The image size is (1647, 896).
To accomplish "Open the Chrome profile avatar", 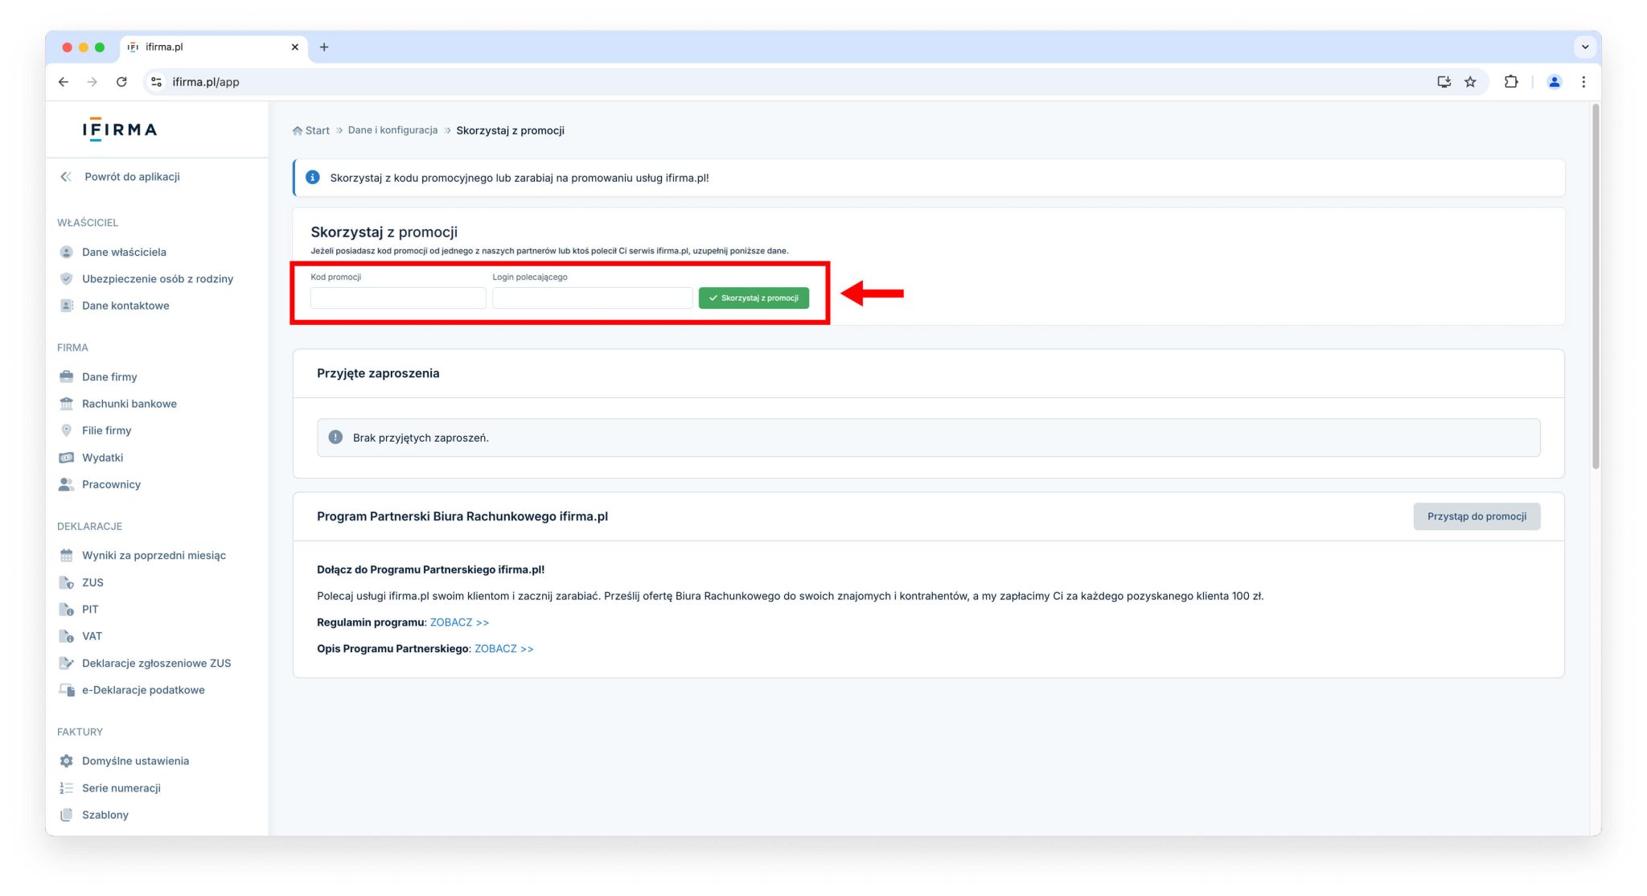I will click(x=1555, y=81).
